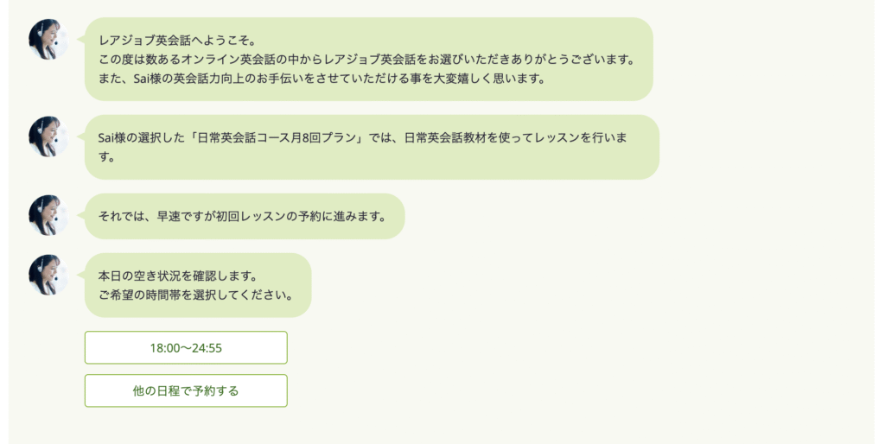Click the line レアジョブ英会話へようこそ。
Image resolution: width=885 pixels, height=444 pixels.
(173, 41)
